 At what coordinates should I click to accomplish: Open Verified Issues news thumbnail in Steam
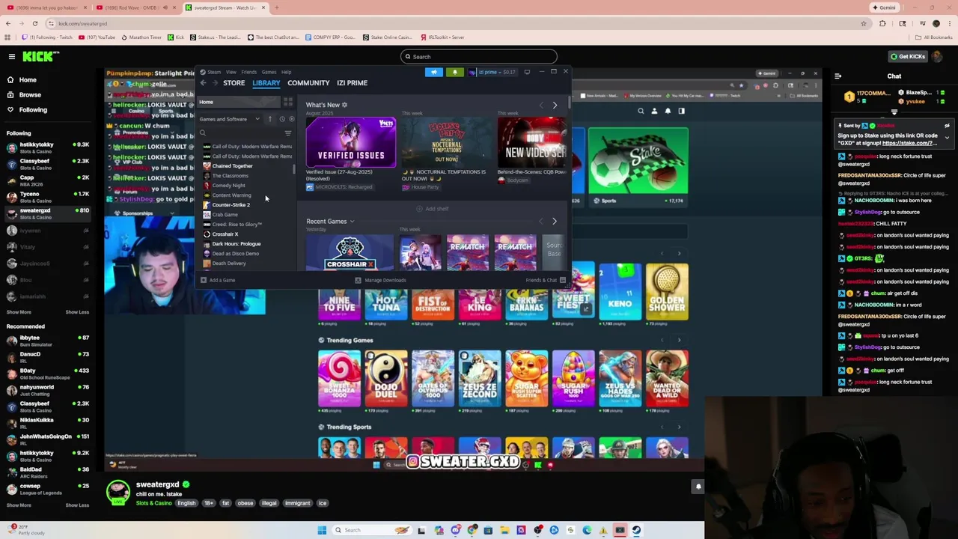pos(350,142)
